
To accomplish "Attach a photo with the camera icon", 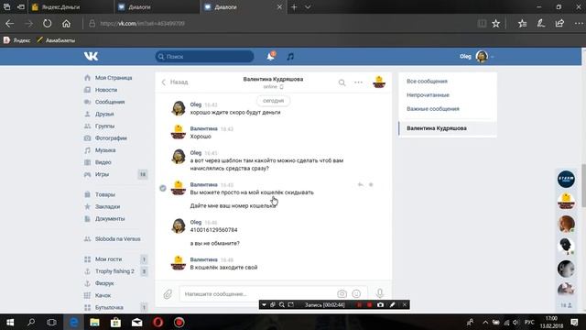I will [x=342, y=293].
